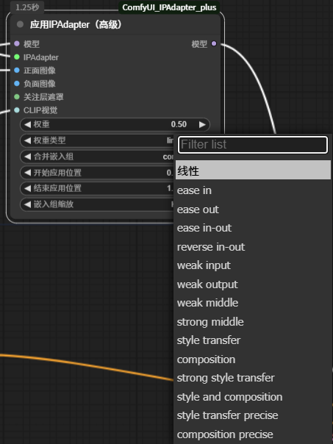333x444 pixels.
Task: Click the Filter list search field
Action: (253, 145)
